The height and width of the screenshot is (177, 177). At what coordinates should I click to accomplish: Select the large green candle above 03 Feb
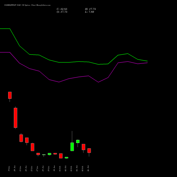coord(72,147)
